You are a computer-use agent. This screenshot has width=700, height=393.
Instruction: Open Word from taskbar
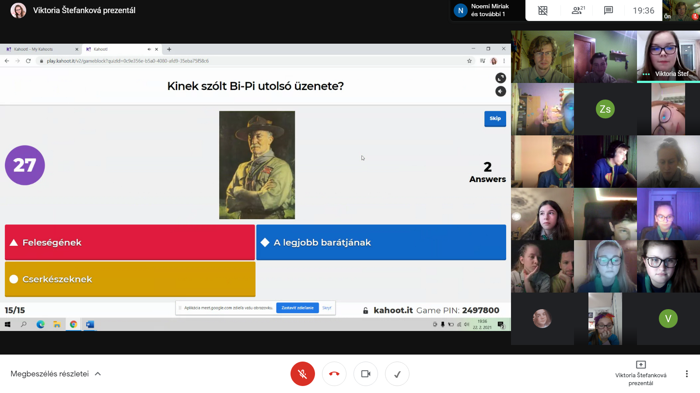coord(90,324)
